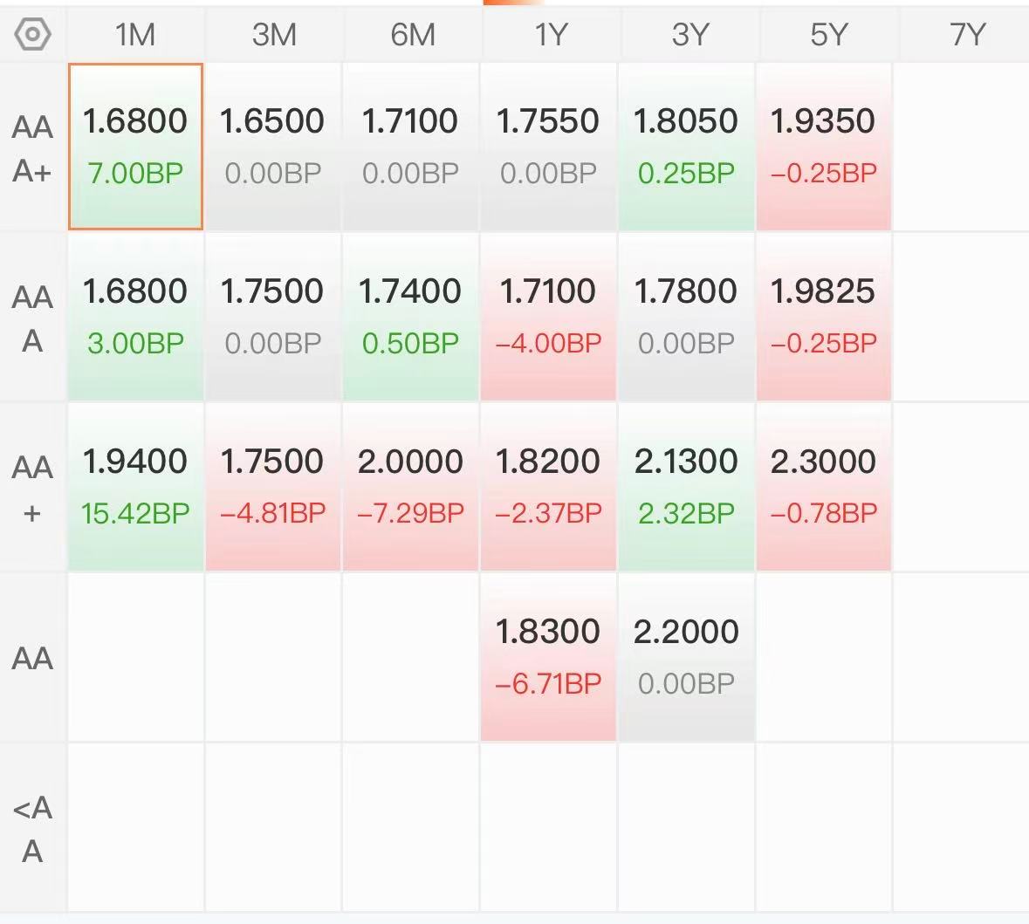Viewport: 1029px width, 924px height.
Task: Select the 1M tenor column header
Action: point(135,35)
